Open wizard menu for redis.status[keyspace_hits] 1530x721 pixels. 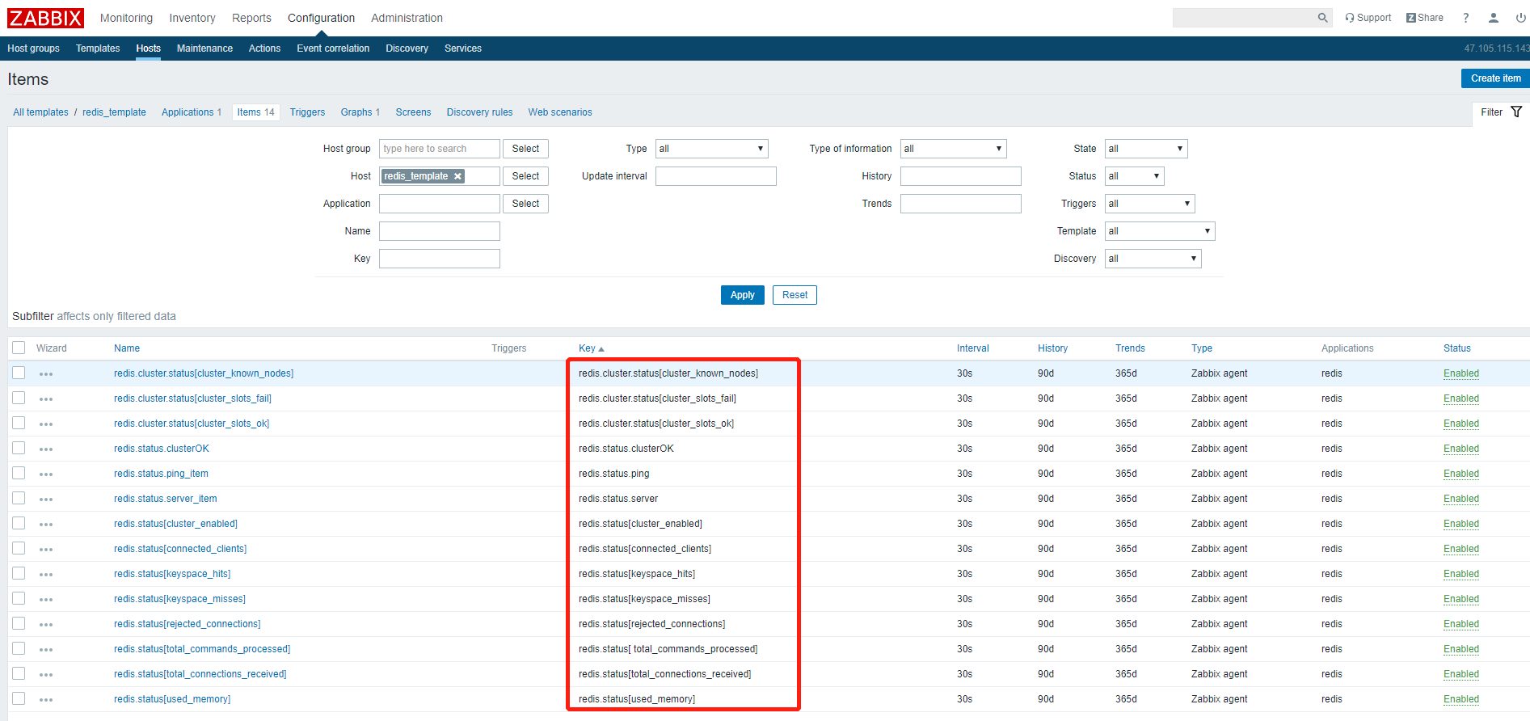(46, 575)
